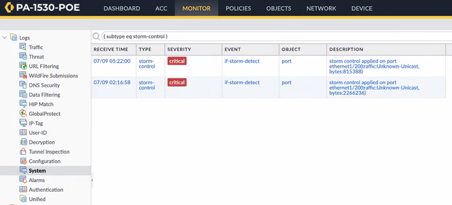Go to the POLICIES tab
The image size is (452, 205).
pos(238,8)
